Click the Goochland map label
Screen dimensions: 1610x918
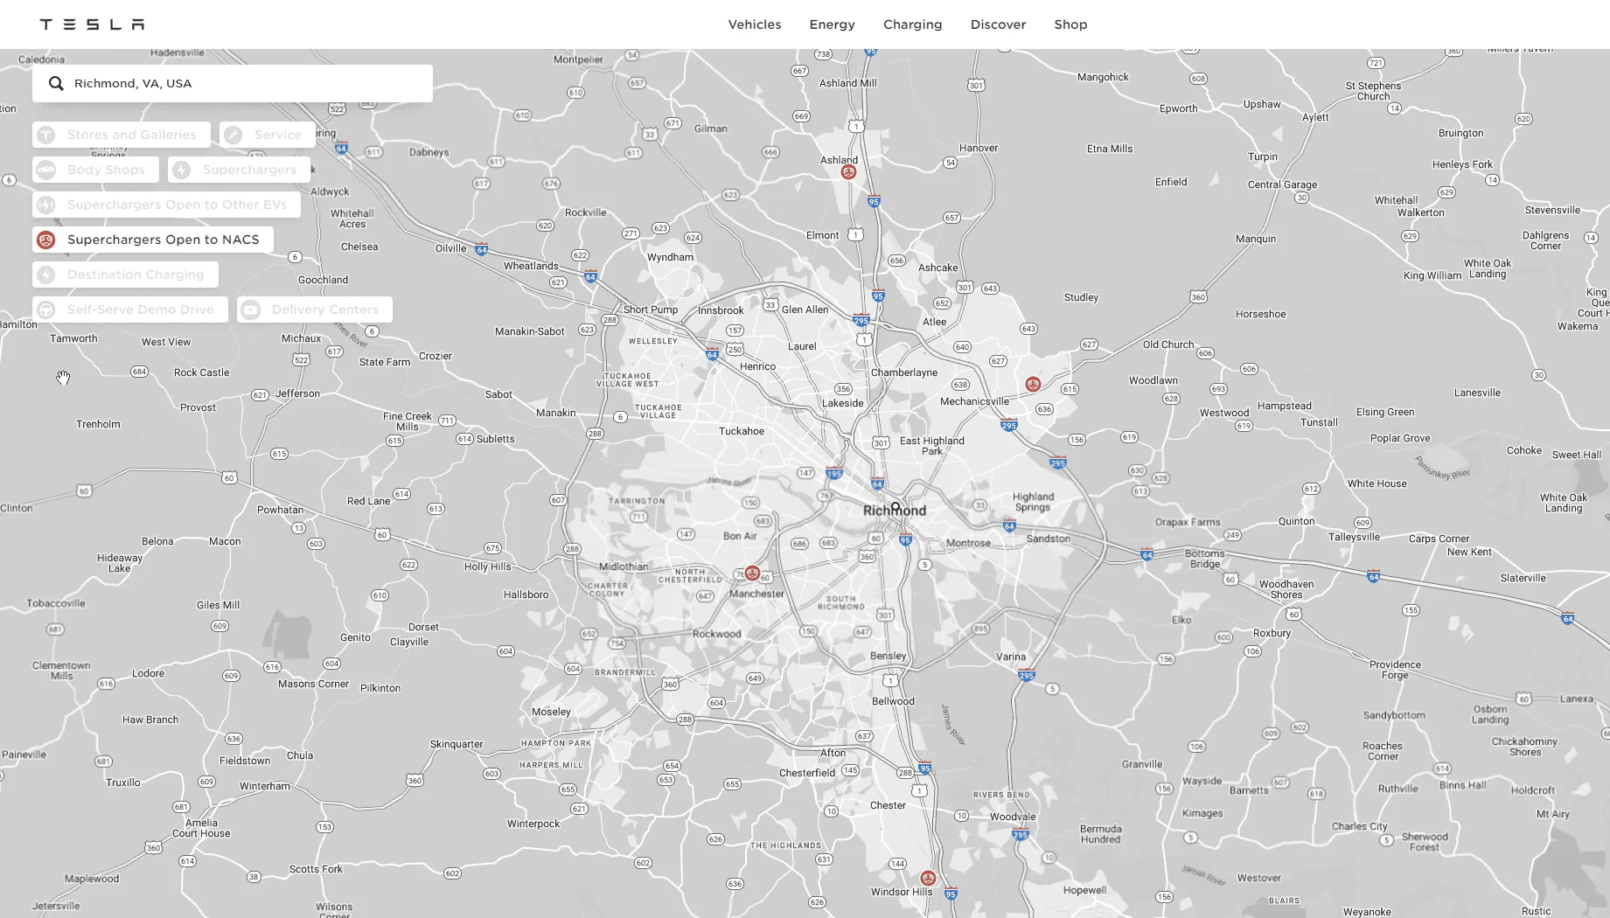point(324,280)
